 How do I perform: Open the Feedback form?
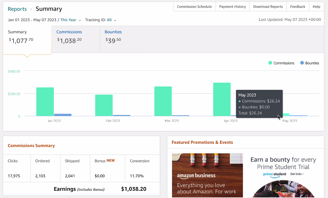point(298,7)
